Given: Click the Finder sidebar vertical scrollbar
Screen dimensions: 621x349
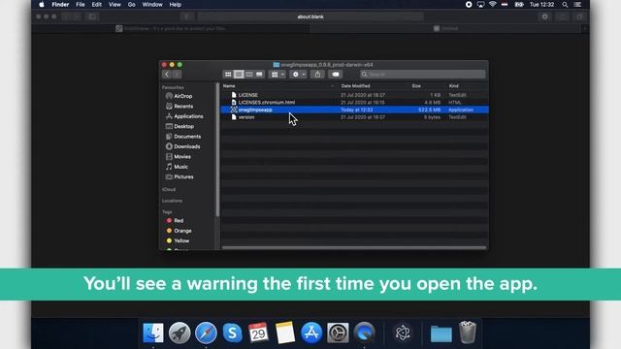Looking at the screenshot, I should (x=217, y=150).
